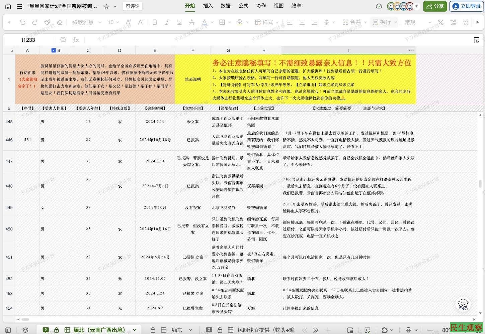Toggle underline formatting
The height and width of the screenshot is (334, 485).
coord(179,22)
